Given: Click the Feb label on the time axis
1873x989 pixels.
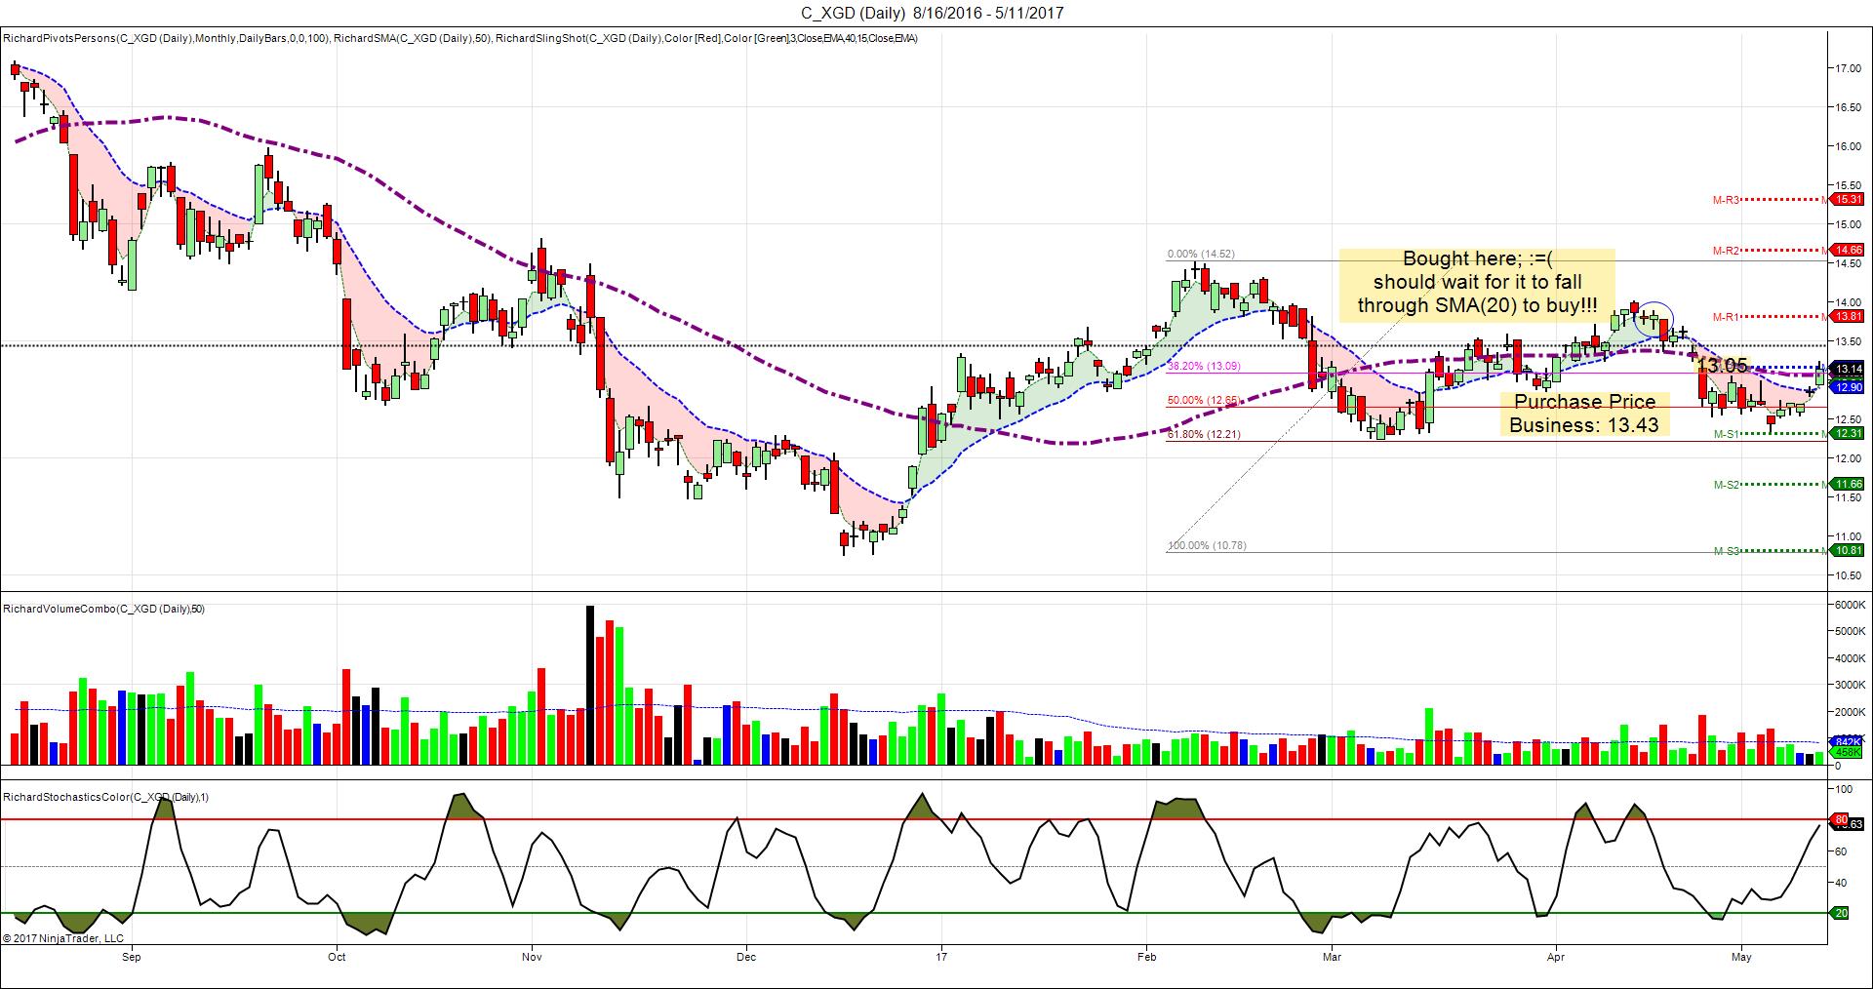Looking at the screenshot, I should click(x=1146, y=957).
